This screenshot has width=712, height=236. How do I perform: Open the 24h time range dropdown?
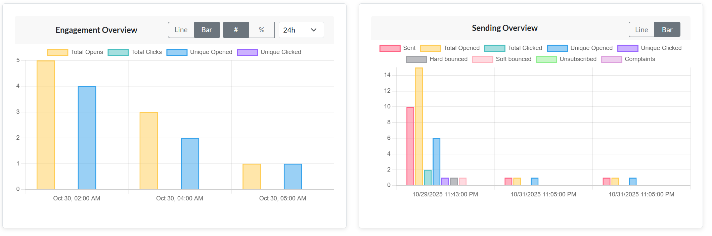tap(301, 30)
